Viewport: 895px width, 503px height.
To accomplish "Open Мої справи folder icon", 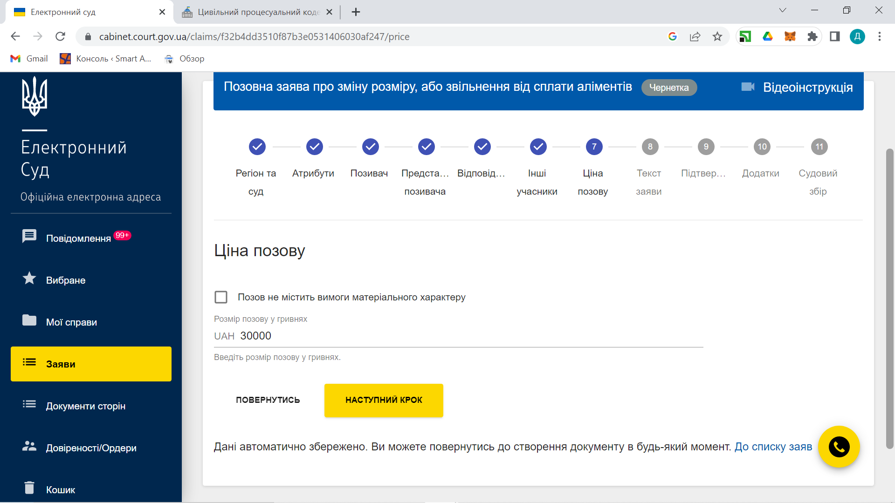I will click(x=29, y=320).
